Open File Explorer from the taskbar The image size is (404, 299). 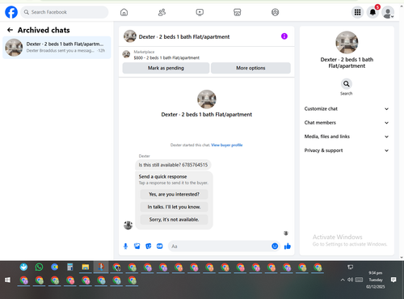pyautogui.click(x=86, y=267)
